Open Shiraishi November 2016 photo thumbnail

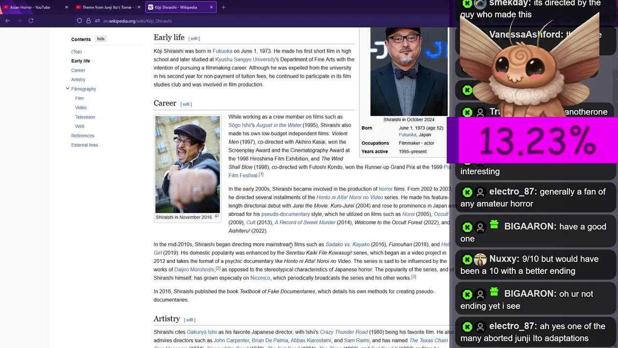(187, 164)
